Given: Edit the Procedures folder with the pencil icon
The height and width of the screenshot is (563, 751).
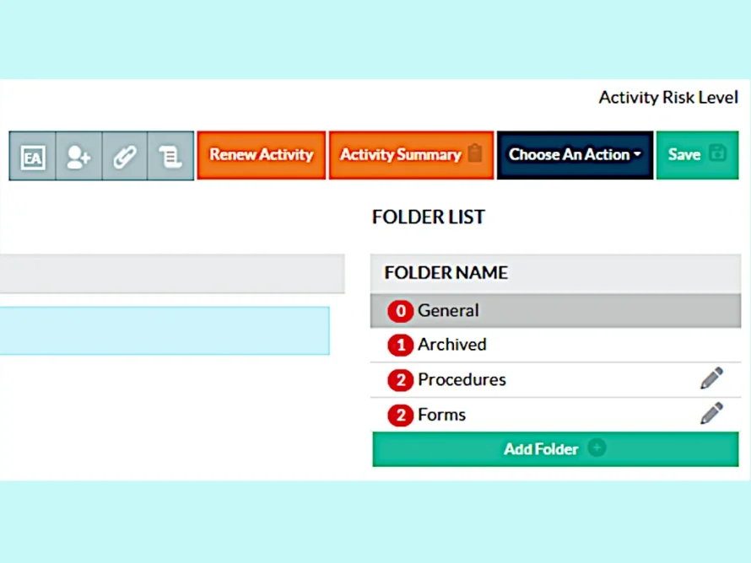Looking at the screenshot, I should pyautogui.click(x=711, y=378).
